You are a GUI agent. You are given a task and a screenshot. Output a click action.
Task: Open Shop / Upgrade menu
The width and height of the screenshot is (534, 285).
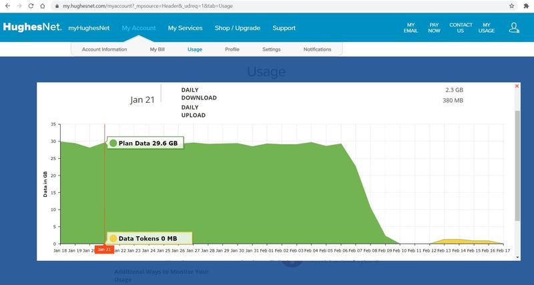[x=238, y=28]
